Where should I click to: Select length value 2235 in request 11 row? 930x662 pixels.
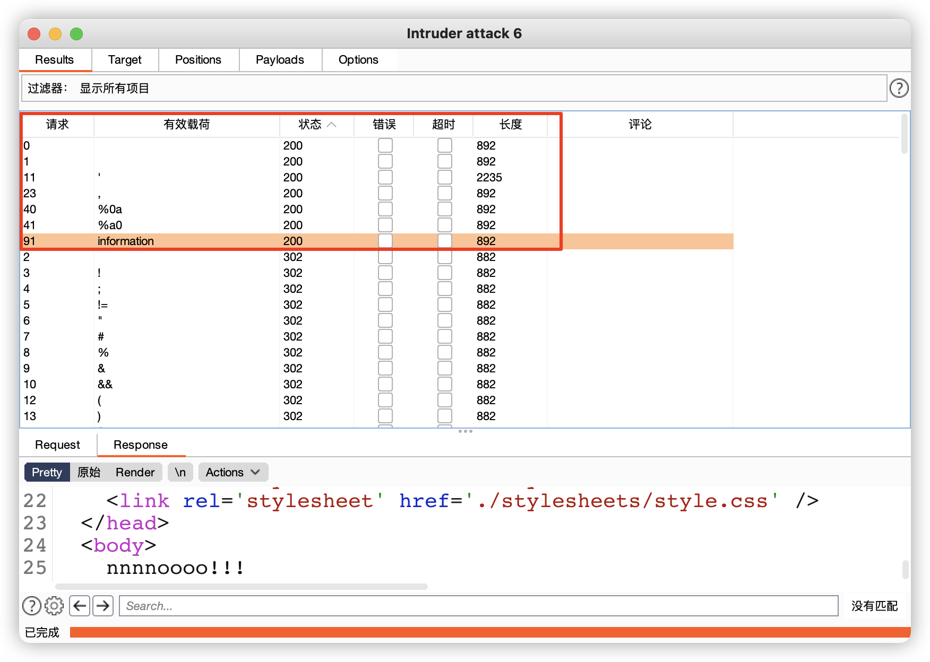click(x=489, y=177)
